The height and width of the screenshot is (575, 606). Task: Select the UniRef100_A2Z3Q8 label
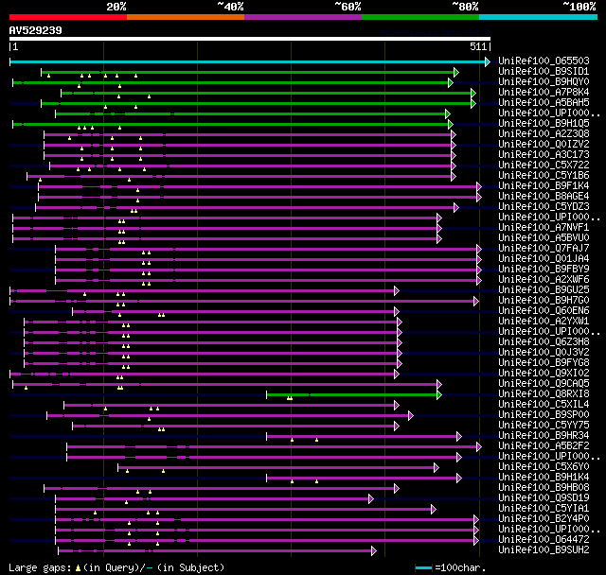(544, 134)
